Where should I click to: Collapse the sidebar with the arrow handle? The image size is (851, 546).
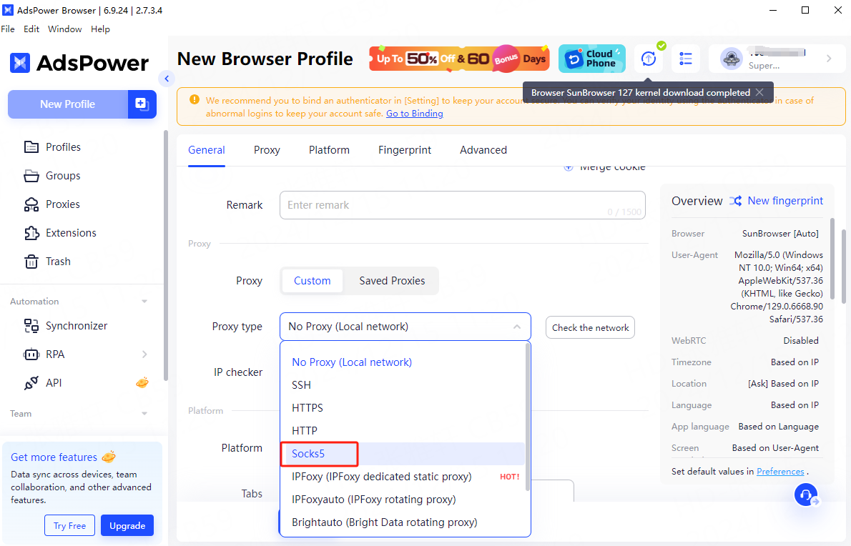coord(167,79)
